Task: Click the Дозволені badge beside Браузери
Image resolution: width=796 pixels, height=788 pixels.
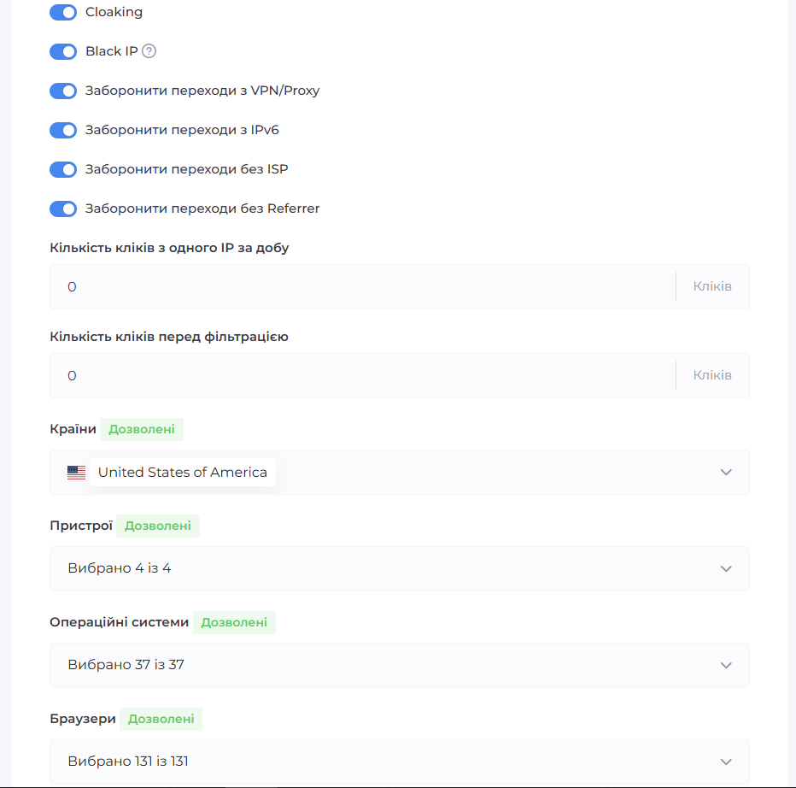Action: pos(161,719)
